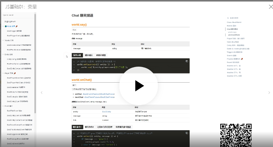Image resolution: width=273 pixels, height=147 pixels.
Task: Jump to Chat 聊天频道 in contents
Action: [232, 29]
